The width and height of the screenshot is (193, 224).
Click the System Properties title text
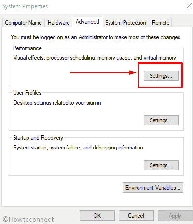pos(25,6)
